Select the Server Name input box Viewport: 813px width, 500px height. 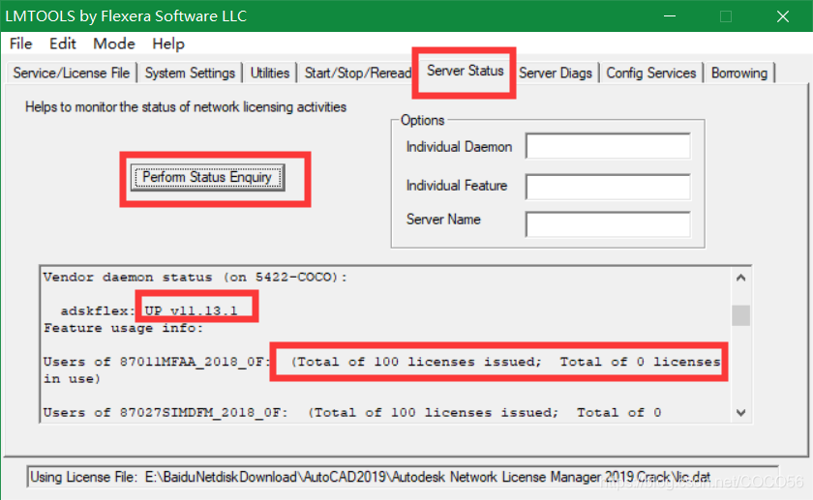pos(607,224)
